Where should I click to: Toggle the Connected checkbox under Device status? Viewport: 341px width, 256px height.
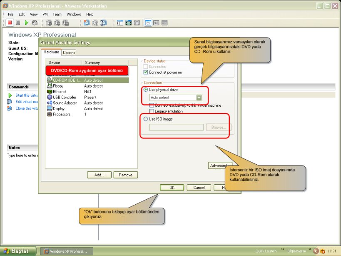[146, 66]
